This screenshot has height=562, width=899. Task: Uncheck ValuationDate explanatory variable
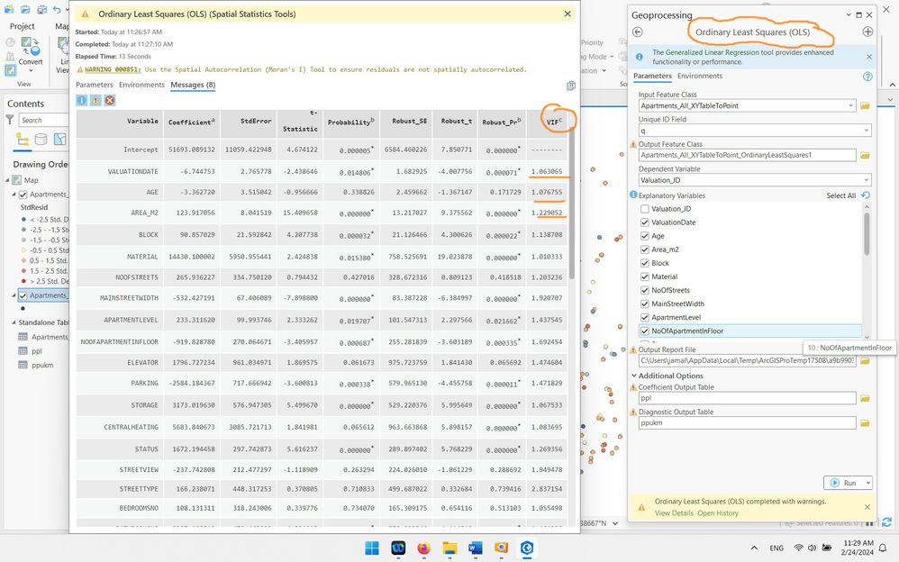(x=644, y=222)
